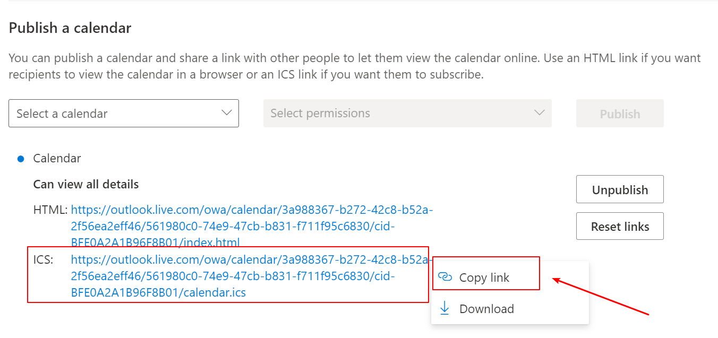Click the Publish a calendar heading
The image size is (718, 338).
70,28
